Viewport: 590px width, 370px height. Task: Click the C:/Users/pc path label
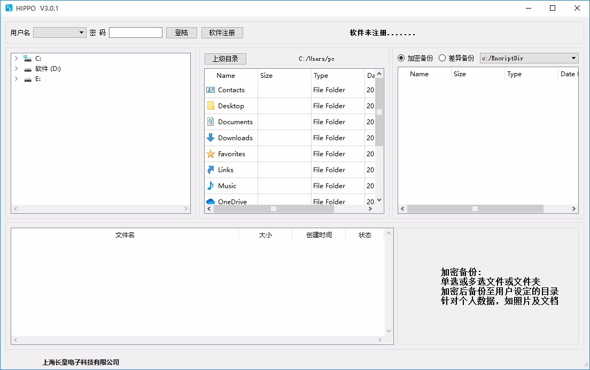pos(316,59)
